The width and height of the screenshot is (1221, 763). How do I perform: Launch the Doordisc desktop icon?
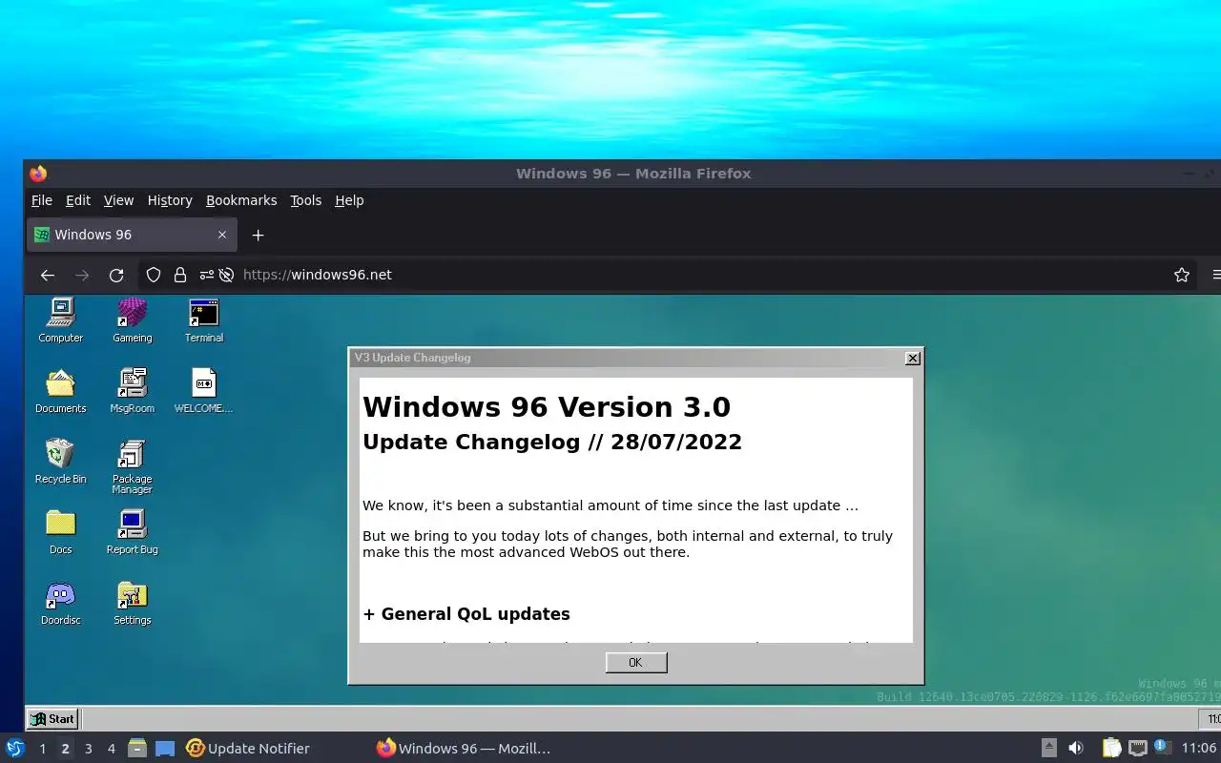tap(61, 602)
